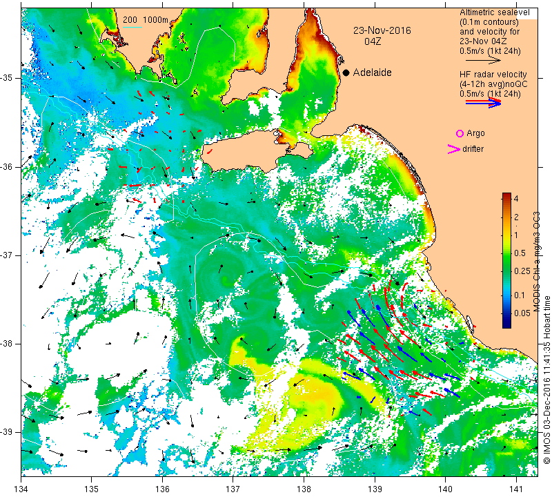Click the 138 longitude axis label
Screen dimensions: 552x497
(304, 489)
